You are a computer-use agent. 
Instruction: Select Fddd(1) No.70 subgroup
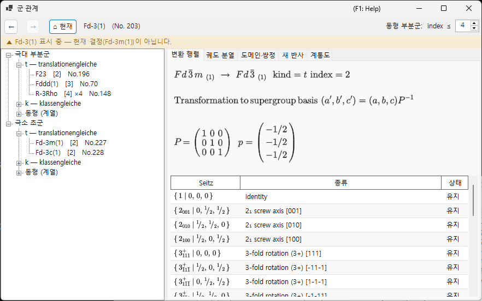pos(67,84)
